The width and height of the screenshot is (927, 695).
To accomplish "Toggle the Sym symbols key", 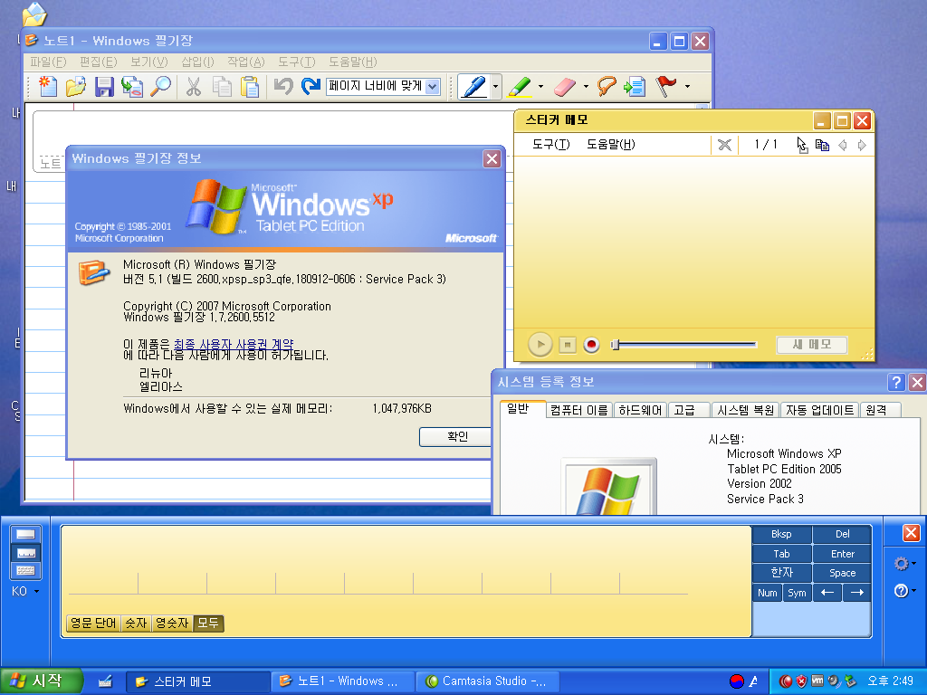I will pos(797,593).
